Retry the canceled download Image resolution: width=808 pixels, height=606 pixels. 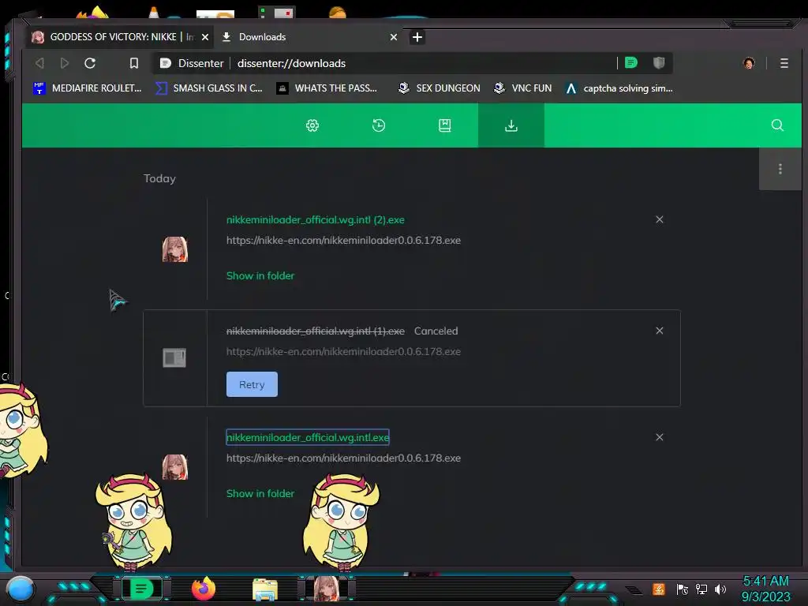click(x=252, y=384)
